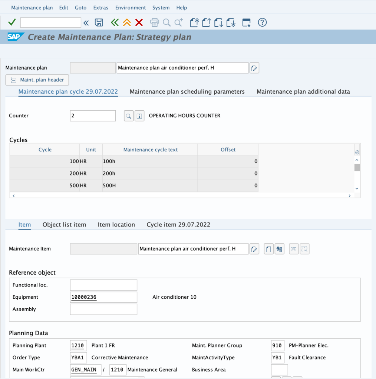Click the Counter information icon
This screenshot has height=379, width=376.
pos(139,116)
